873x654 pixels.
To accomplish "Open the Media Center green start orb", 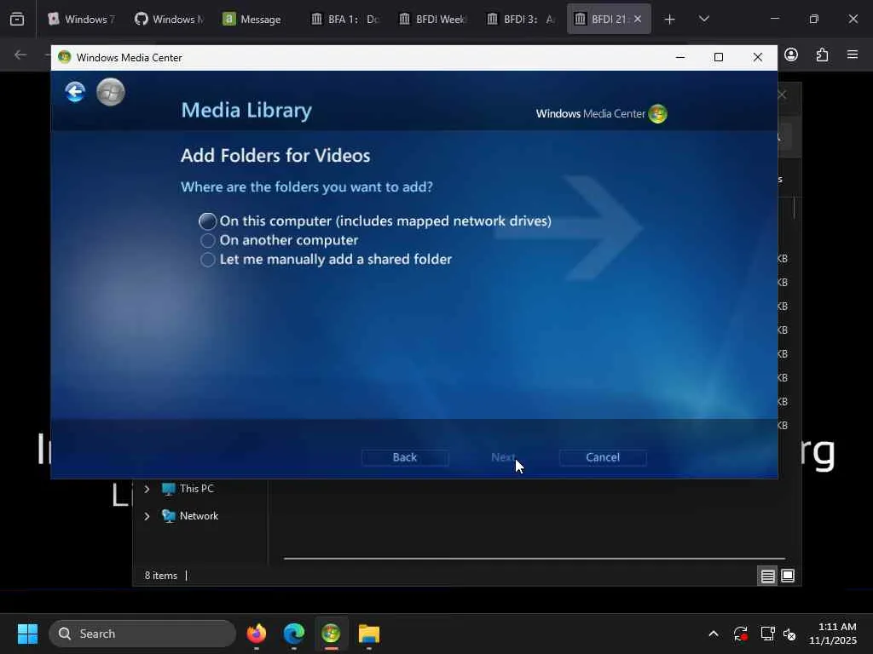I will [111, 92].
